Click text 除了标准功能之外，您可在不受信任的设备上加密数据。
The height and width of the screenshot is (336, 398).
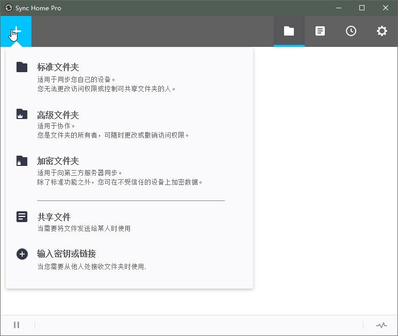pos(120,182)
